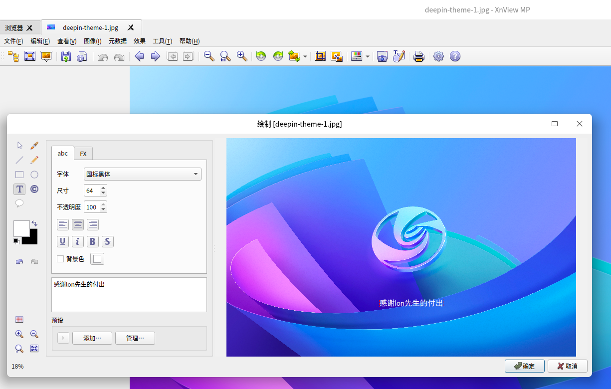Select the Text tool in the draw panel

[19, 189]
